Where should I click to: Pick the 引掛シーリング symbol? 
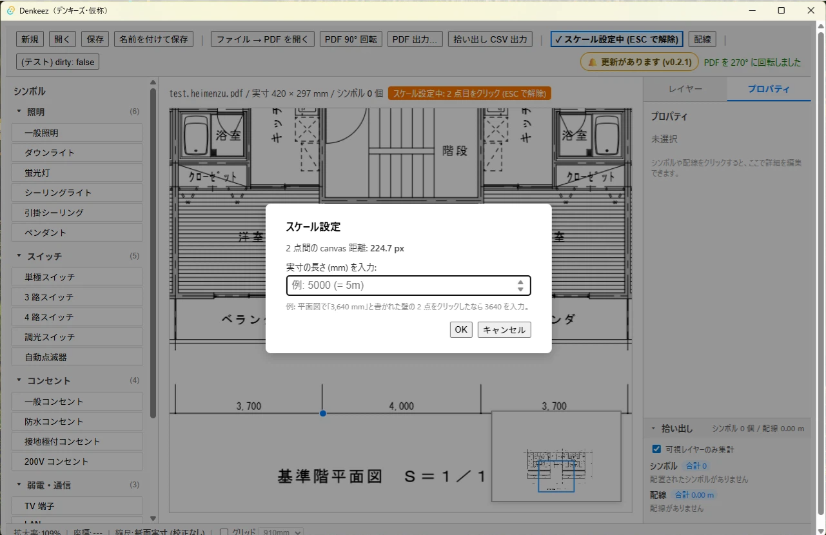click(77, 213)
